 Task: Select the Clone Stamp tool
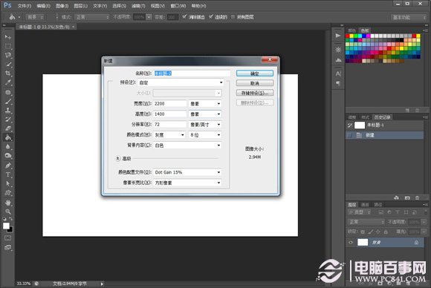(8, 111)
